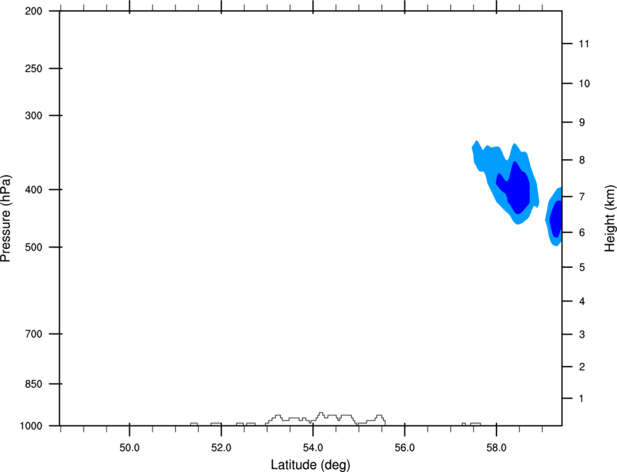This screenshot has height=472, width=617.
Task: Pick the 1 km height label
Action: pos(581,399)
